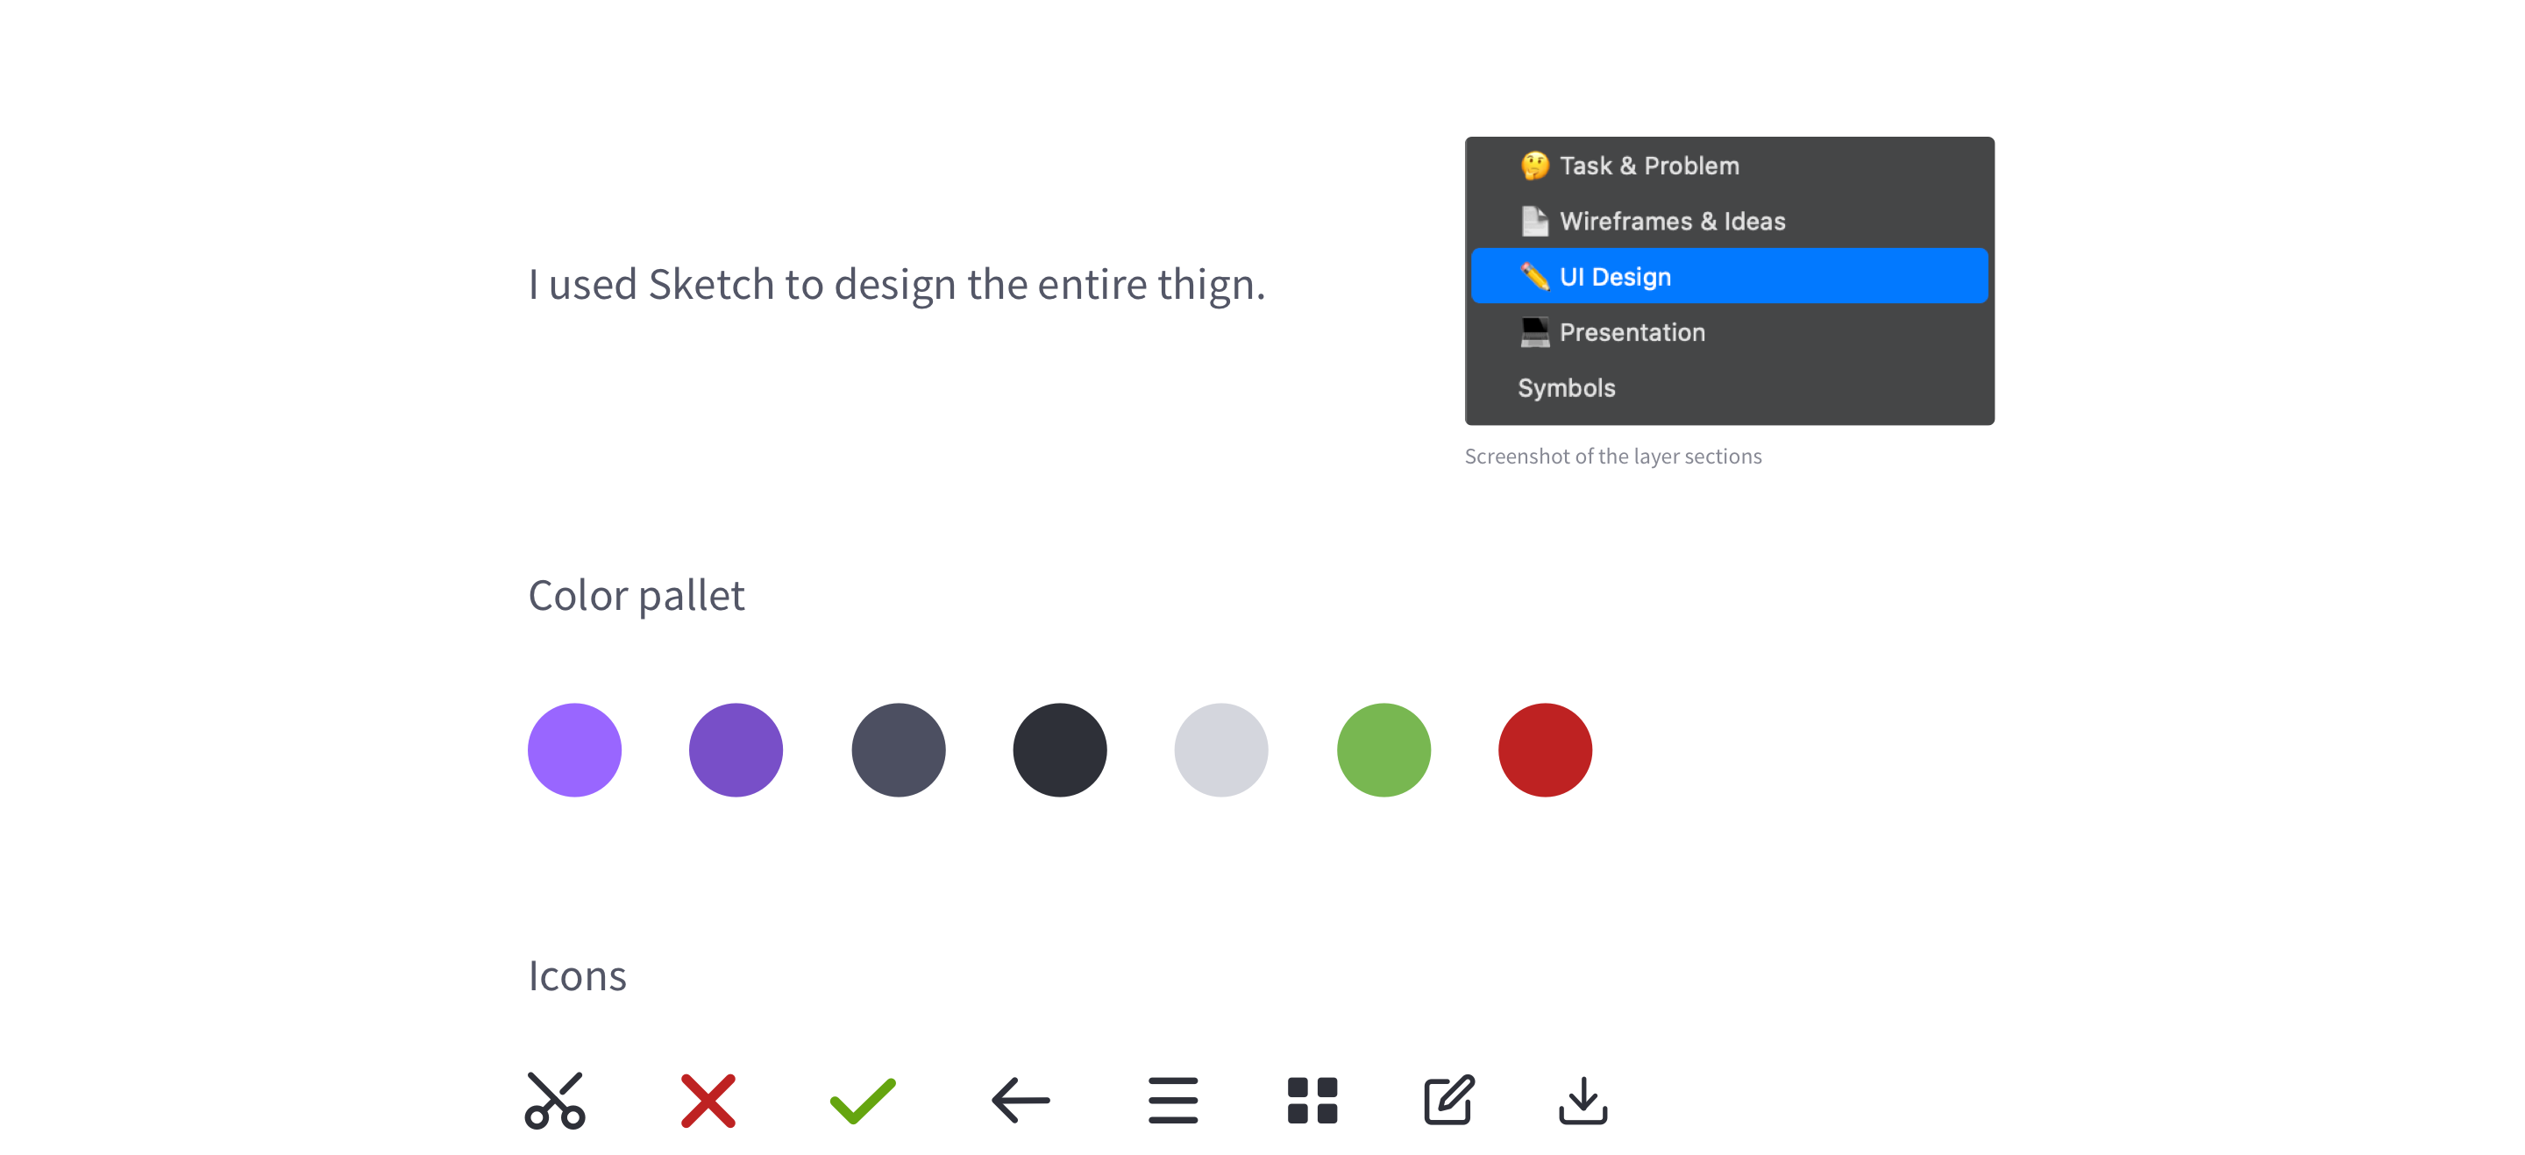Click the green checkmark icon
The image size is (2525, 1155).
click(x=863, y=1100)
